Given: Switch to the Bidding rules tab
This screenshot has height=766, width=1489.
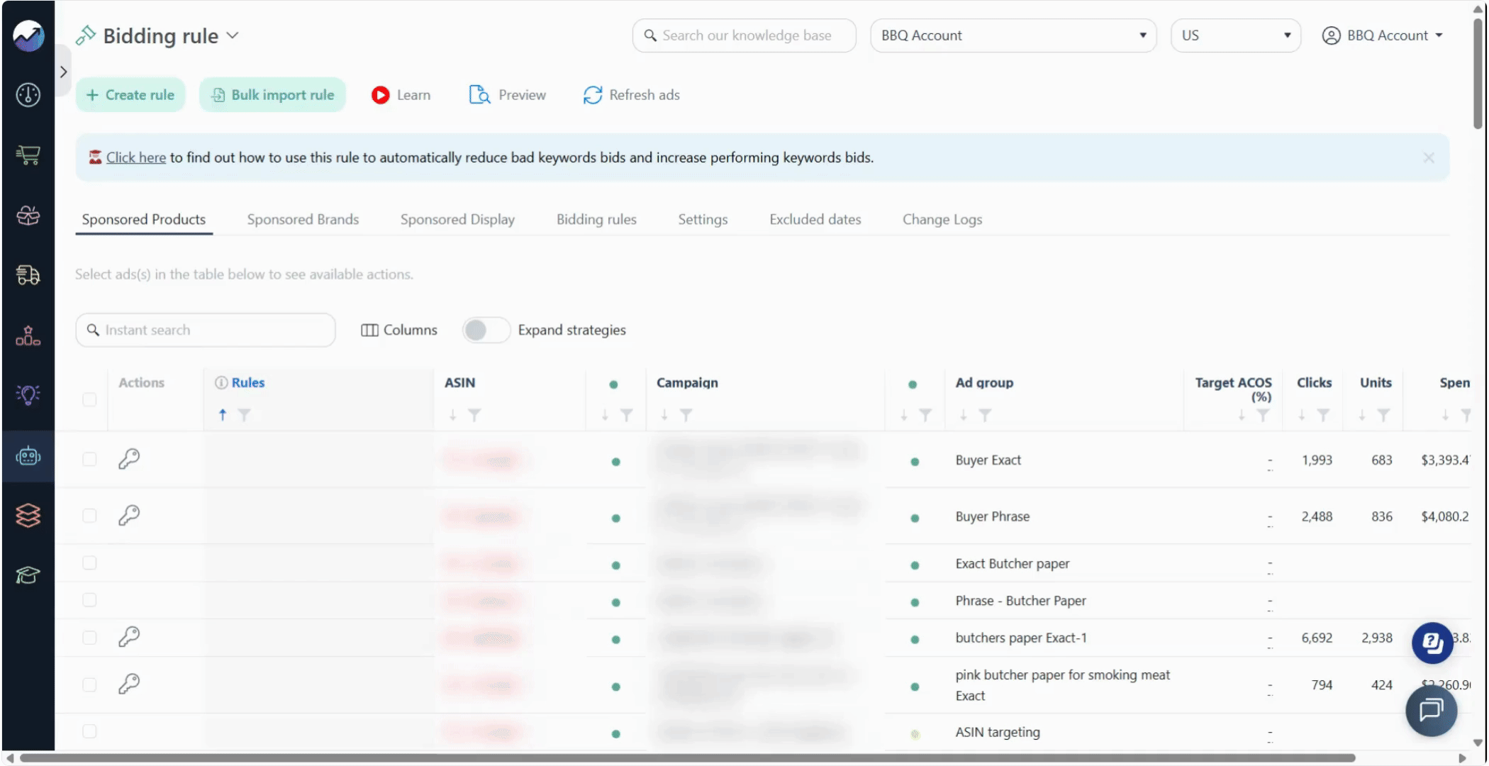Looking at the screenshot, I should [596, 219].
